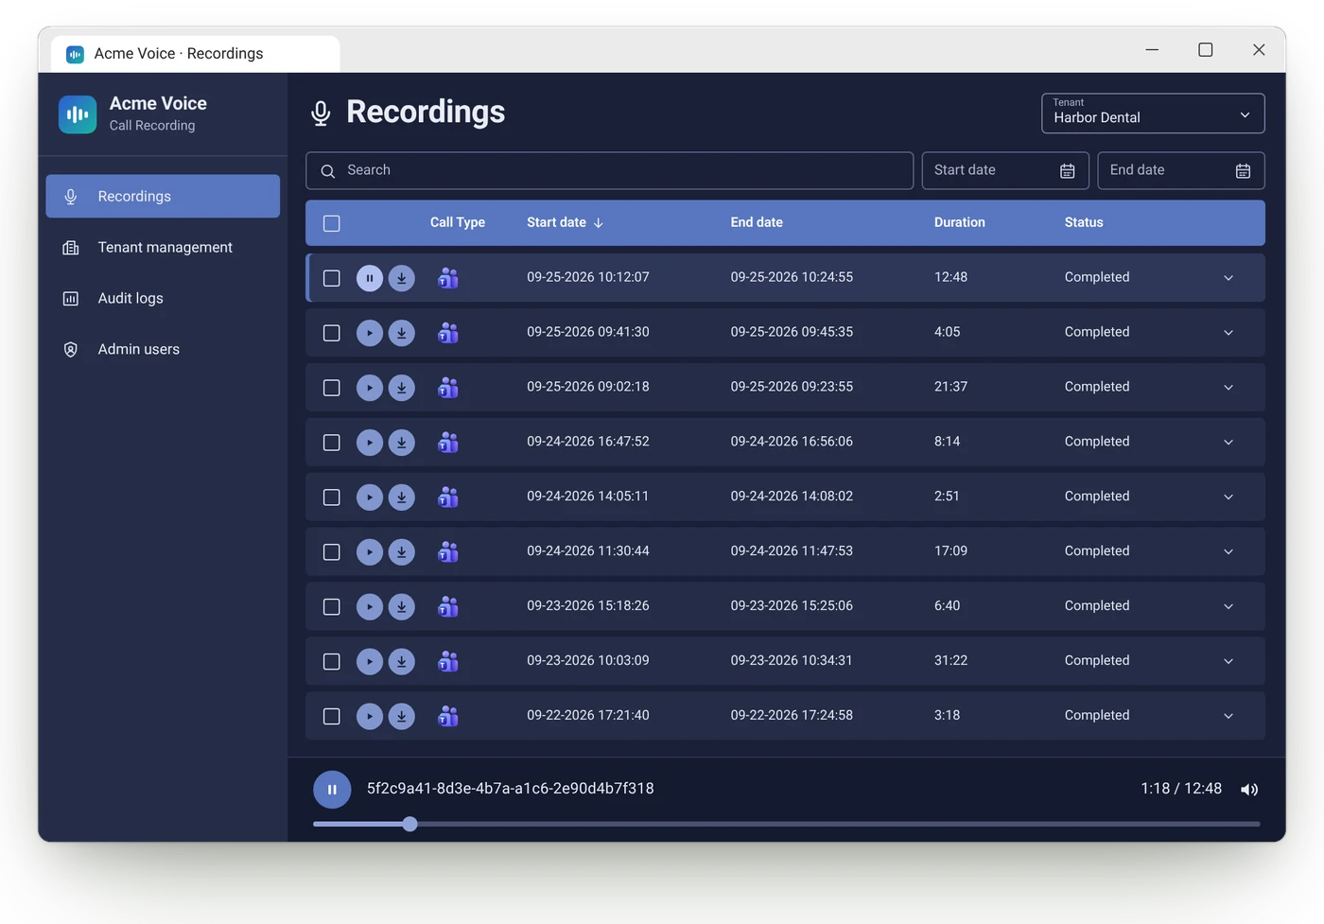This screenshot has height=924, width=1324.
Task: Download the recording lasting 3:18
Action: [x=402, y=717]
